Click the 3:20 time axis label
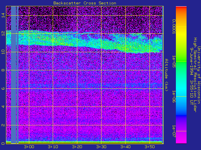 click(x=77, y=147)
